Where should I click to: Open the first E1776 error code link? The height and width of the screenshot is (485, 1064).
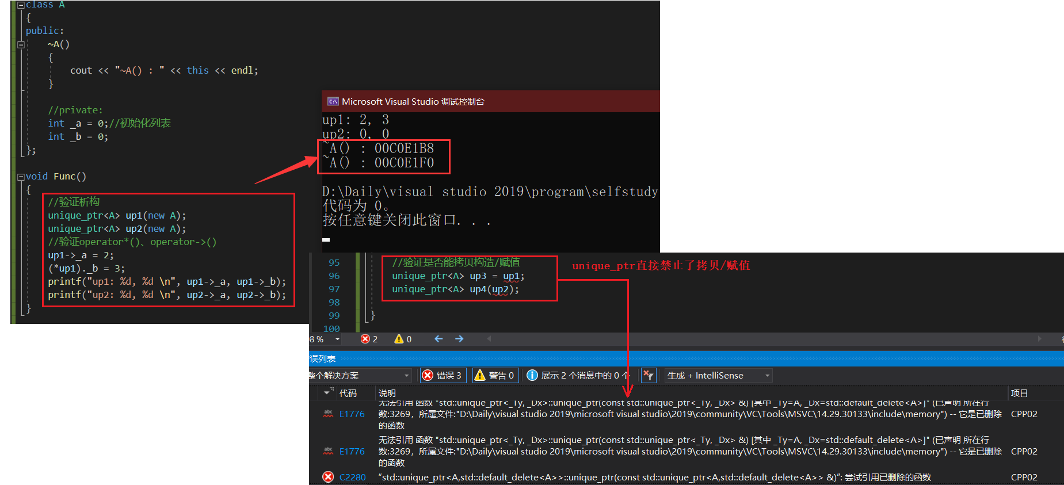(x=352, y=414)
